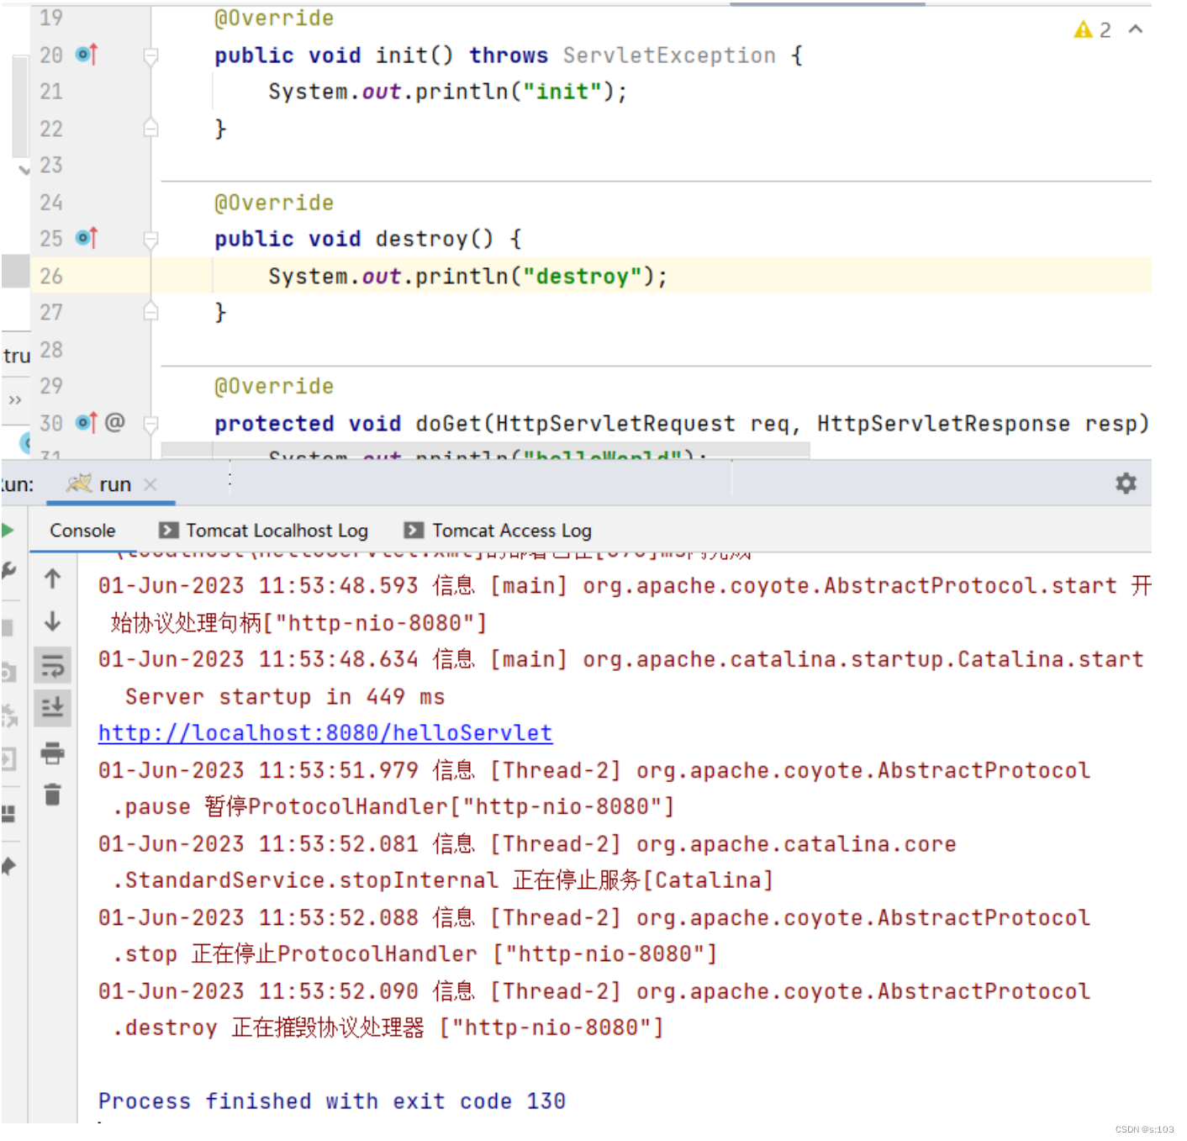The width and height of the screenshot is (1187, 1141).
Task: Collapse the init() method fold marker at line 20
Action: 151,56
